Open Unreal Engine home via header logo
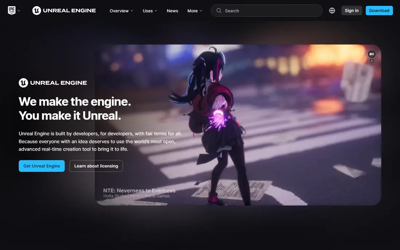400x250 pixels. (x=64, y=11)
